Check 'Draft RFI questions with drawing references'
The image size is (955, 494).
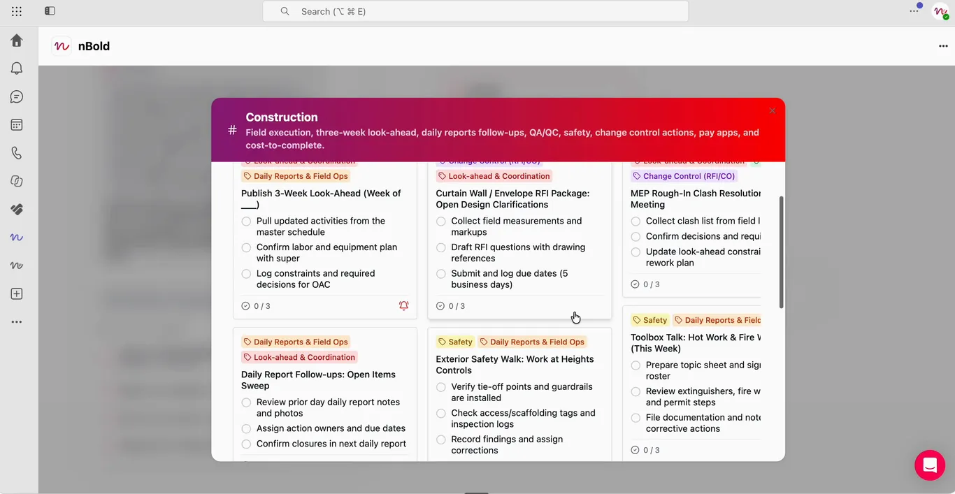(441, 248)
